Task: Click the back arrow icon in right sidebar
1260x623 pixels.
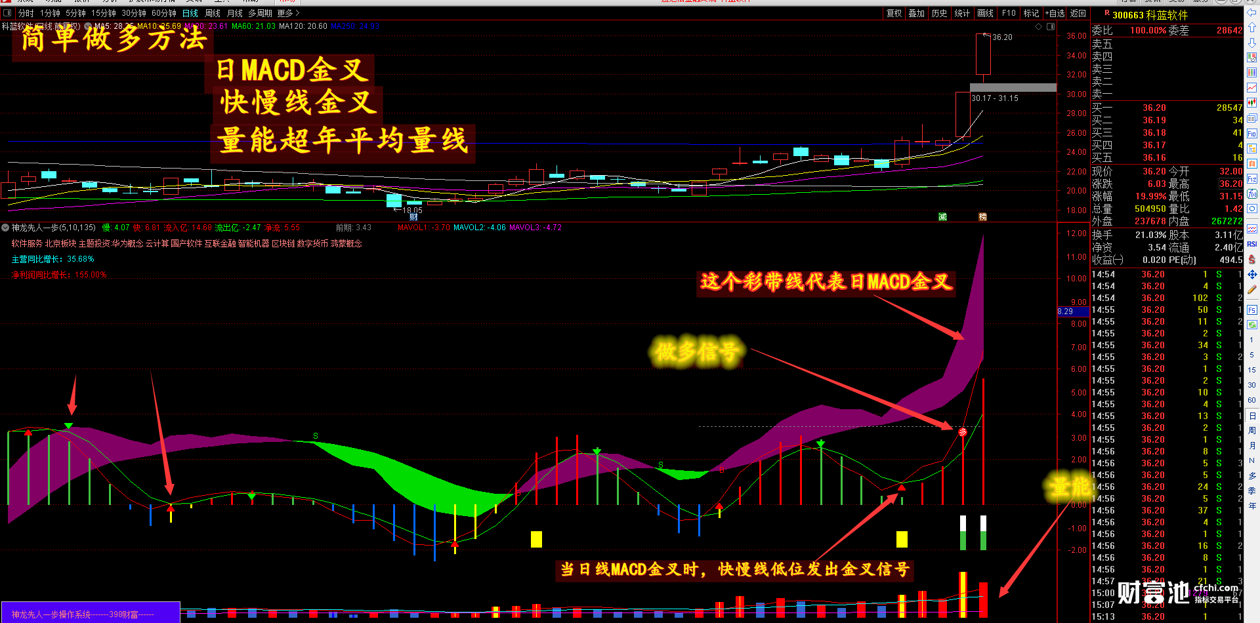Action: pyautogui.click(x=1251, y=13)
